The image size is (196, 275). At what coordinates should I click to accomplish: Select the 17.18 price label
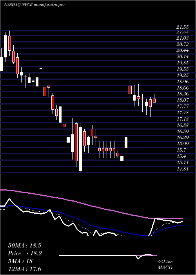[183, 119]
